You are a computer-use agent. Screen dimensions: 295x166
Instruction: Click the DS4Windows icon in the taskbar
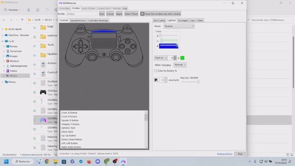[123, 161]
